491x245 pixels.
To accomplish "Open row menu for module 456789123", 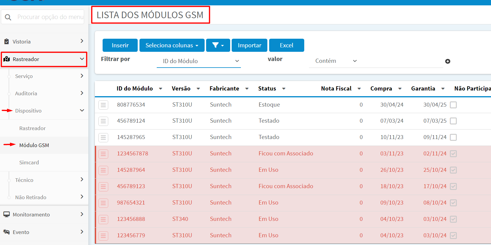I will (x=103, y=187).
